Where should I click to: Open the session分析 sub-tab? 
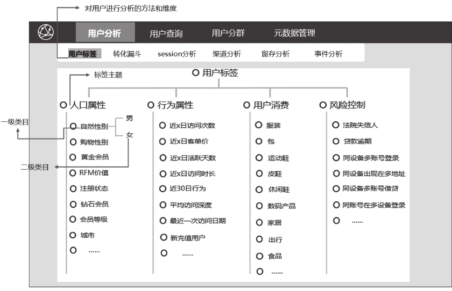[176, 54]
